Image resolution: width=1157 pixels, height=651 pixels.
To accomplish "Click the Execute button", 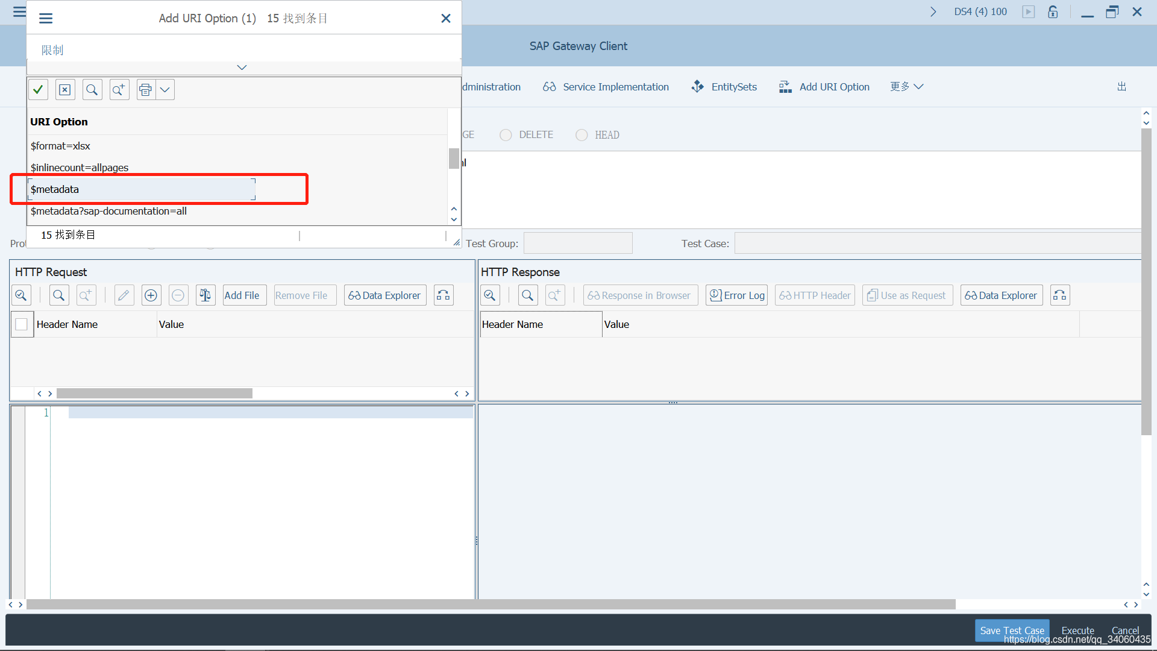I will pos(1077,631).
